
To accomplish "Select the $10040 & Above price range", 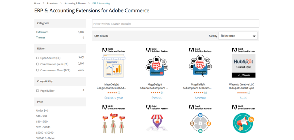I will [45, 138].
